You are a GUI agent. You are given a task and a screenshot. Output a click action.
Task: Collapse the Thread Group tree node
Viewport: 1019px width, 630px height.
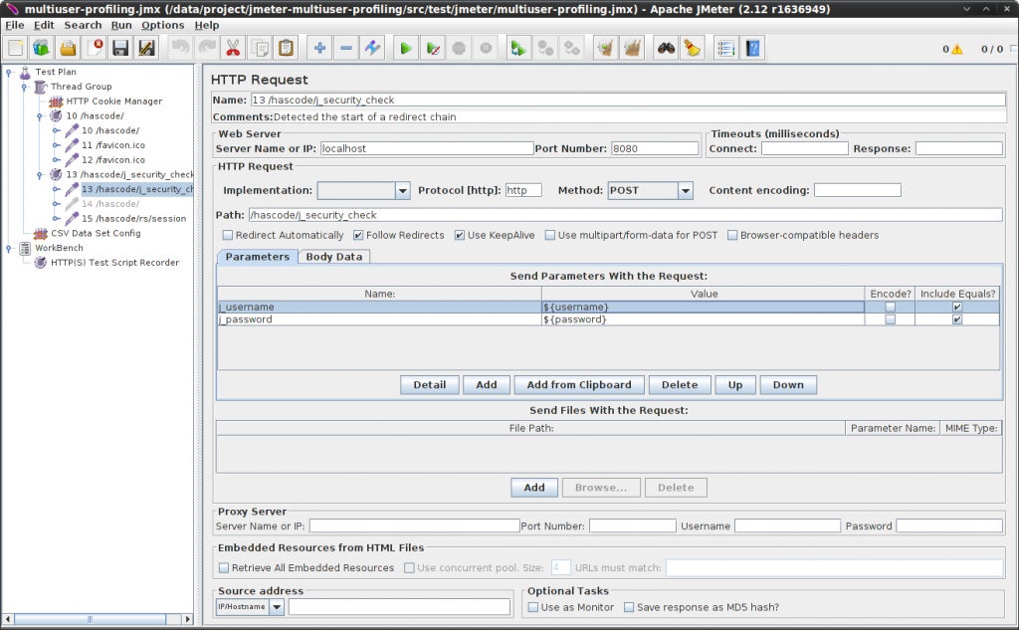(x=24, y=87)
